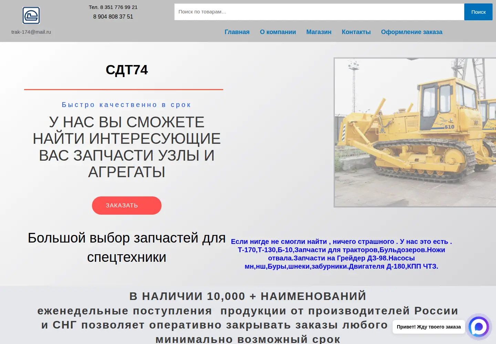Open the 'Магазин' menu item
The width and height of the screenshot is (496, 344).
(x=319, y=32)
